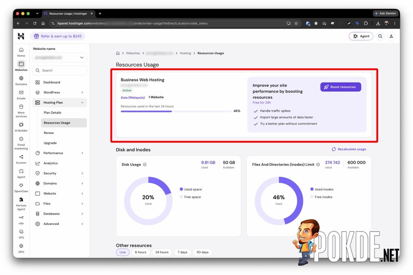Click Websites in the breadcrumb
Image resolution: width=413 pixels, height=275 pixels.
point(133,53)
